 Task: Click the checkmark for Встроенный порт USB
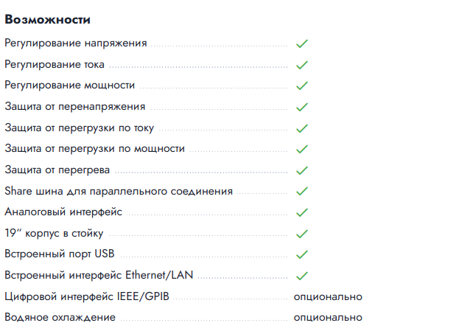tap(302, 254)
